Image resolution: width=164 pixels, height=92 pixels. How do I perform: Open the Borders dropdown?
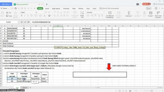[x=33, y=16]
